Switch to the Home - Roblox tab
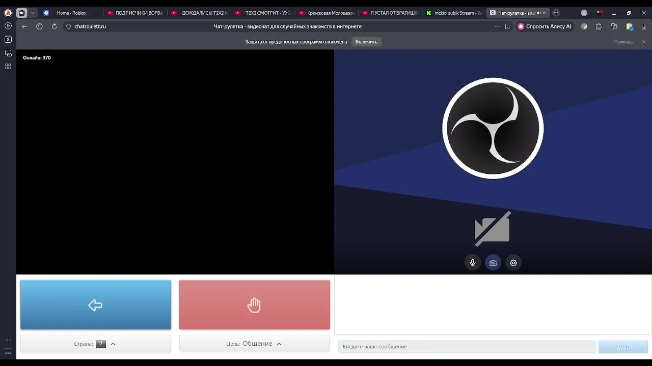The height and width of the screenshot is (366, 652). [71, 13]
